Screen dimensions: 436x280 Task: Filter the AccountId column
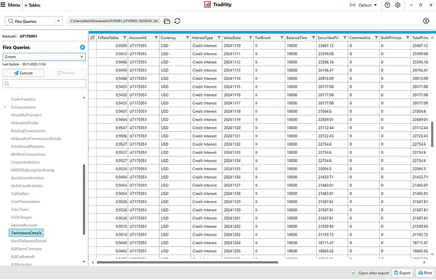click(156, 38)
